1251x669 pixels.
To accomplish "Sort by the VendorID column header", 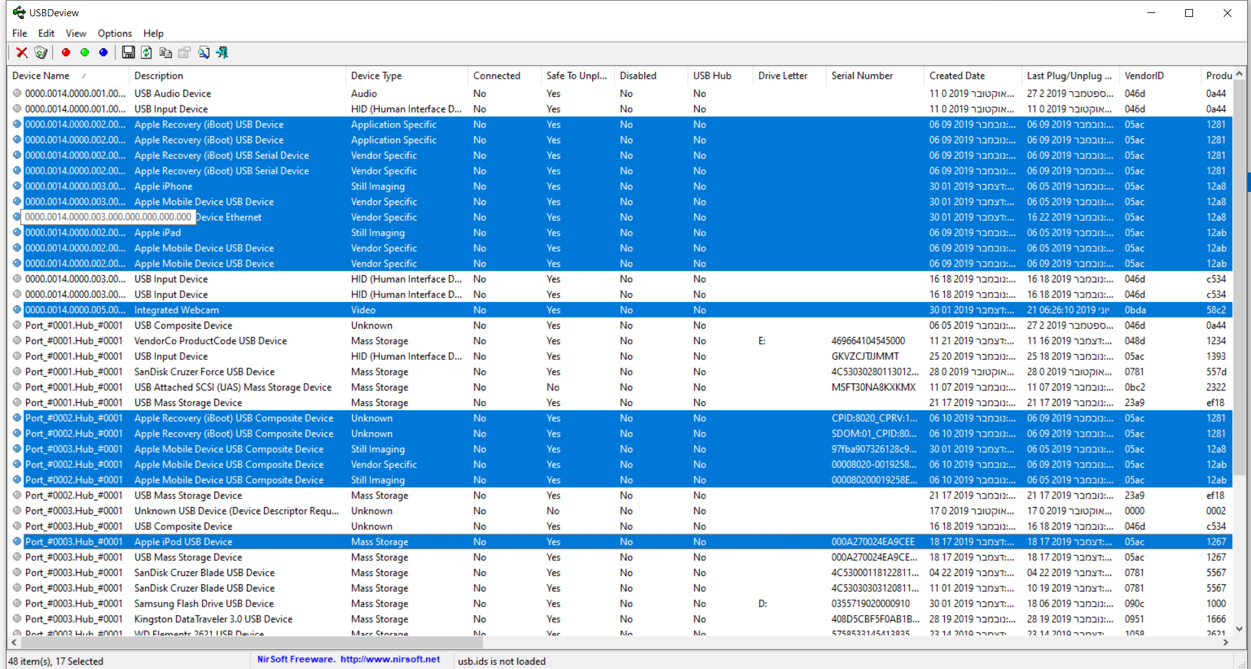I will pyautogui.click(x=1160, y=75).
